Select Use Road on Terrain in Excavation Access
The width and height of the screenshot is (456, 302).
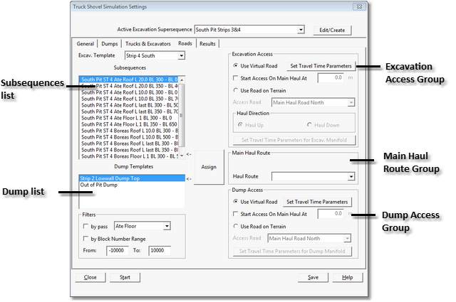tap(236, 90)
